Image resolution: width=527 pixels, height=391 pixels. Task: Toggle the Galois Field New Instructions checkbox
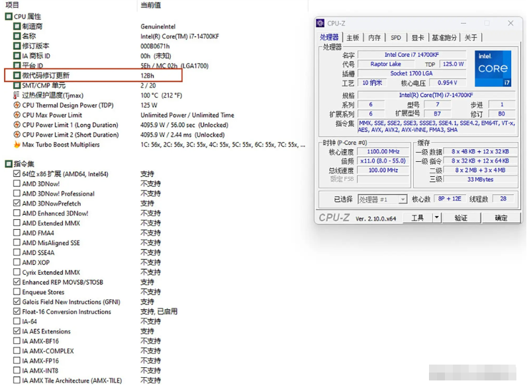pyautogui.click(x=17, y=301)
